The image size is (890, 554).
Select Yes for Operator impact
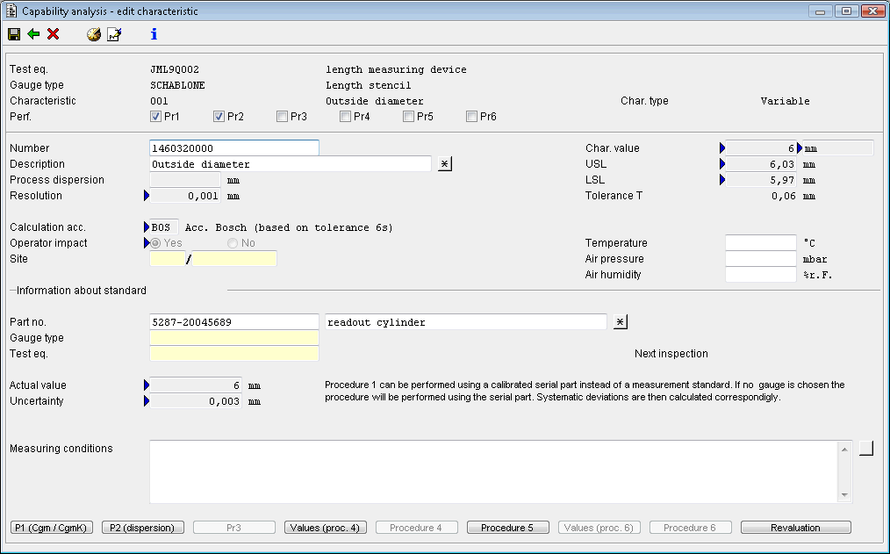155,243
